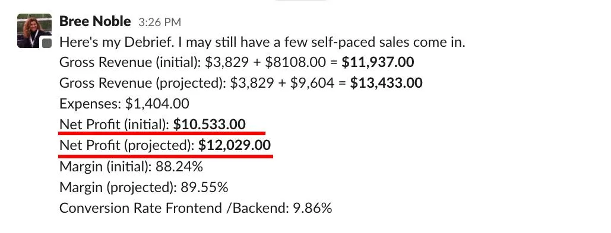Click the Margin (projected): 89.55% line
This screenshot has height=233, width=611.
click(x=144, y=188)
